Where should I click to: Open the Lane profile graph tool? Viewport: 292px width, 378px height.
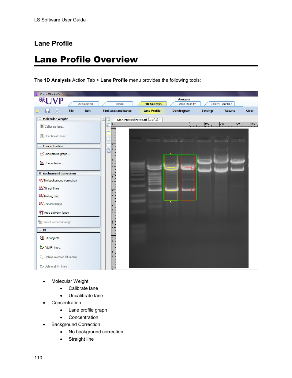click(x=55, y=154)
